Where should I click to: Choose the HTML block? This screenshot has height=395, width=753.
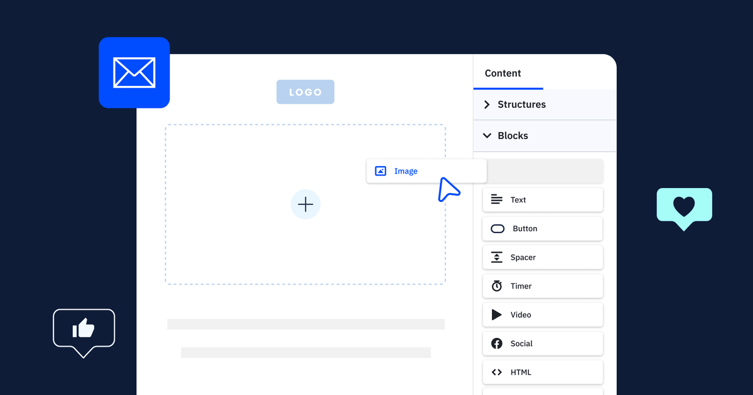(x=543, y=372)
